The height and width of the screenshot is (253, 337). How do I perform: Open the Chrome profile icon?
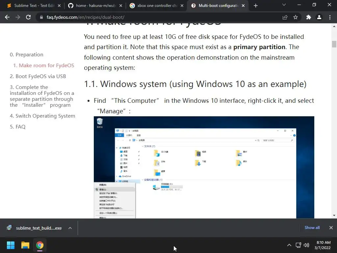pos(319,17)
